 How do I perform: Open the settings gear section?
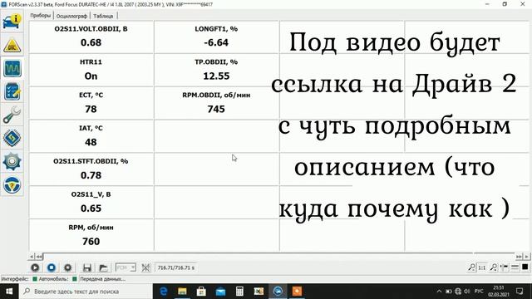[x=12, y=161]
